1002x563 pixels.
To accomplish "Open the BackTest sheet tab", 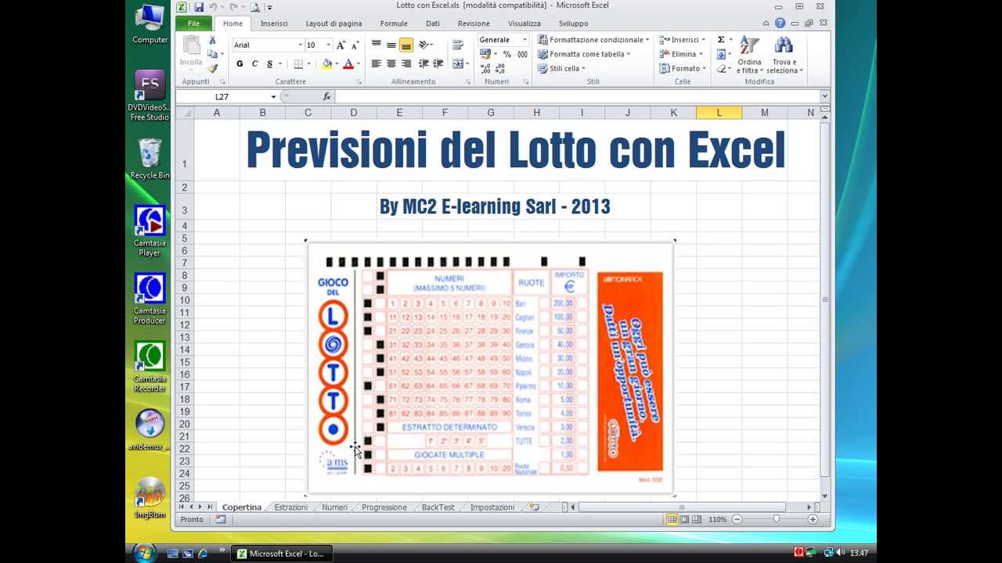I will [x=438, y=507].
